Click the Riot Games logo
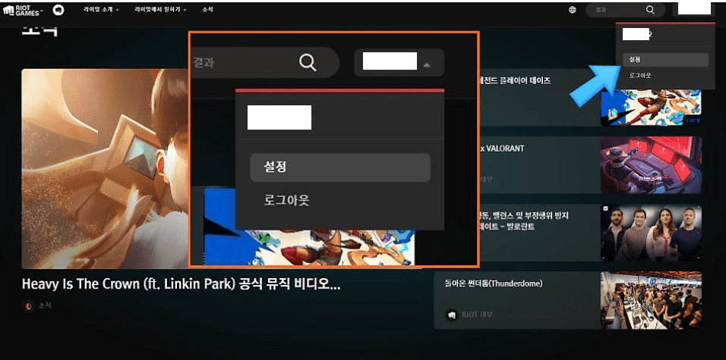This screenshot has height=360, width=726. 23,10
